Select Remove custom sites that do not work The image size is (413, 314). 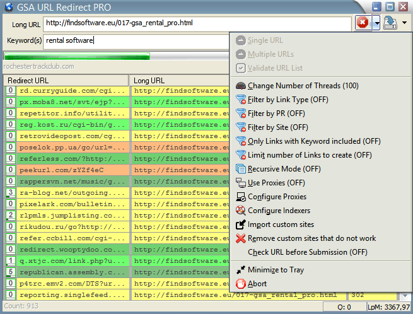(x=311, y=238)
